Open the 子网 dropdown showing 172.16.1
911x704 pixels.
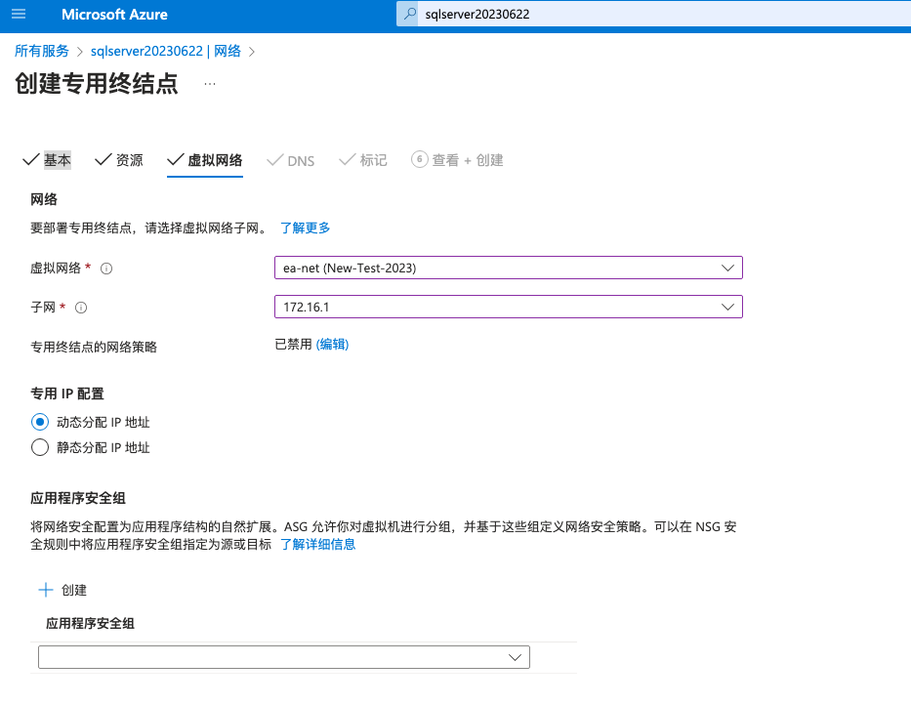tap(509, 307)
